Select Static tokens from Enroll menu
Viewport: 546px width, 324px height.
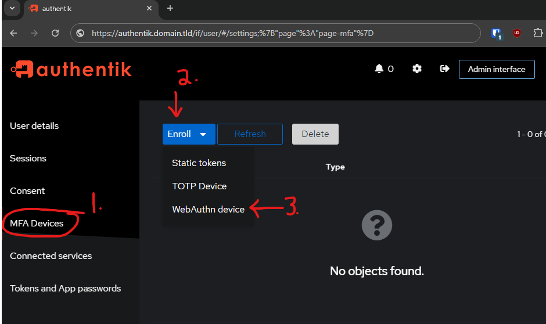199,163
